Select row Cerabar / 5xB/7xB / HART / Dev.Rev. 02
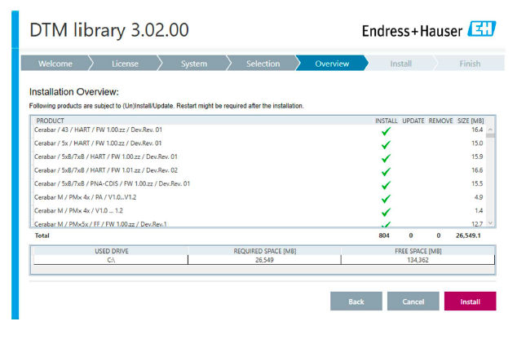Viewport: 517px width, 339px height. point(258,170)
